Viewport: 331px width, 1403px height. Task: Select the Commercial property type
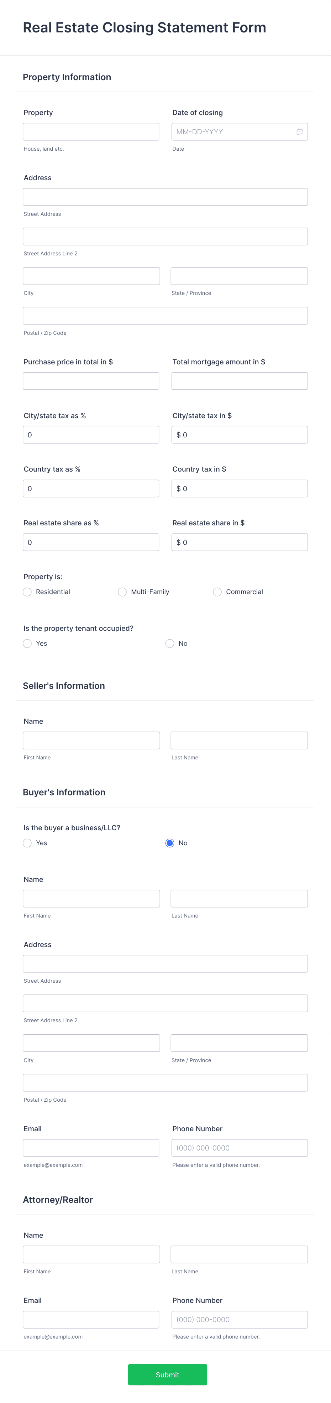tap(217, 592)
